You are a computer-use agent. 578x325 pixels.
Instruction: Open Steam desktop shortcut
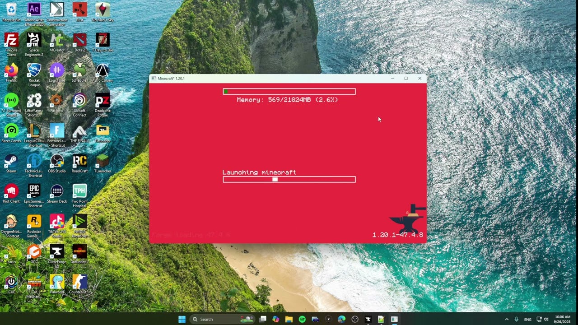(x=11, y=163)
